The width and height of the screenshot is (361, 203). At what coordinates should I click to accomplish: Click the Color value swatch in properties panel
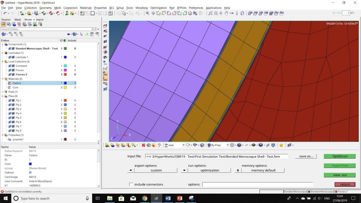[x=30, y=164]
